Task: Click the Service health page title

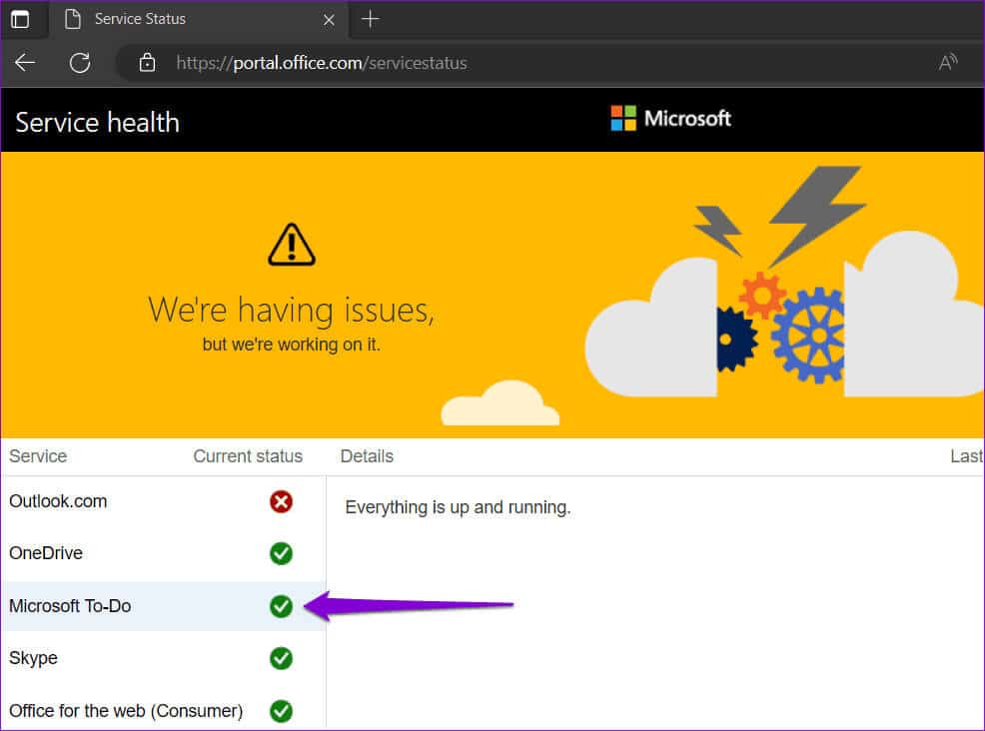Action: [x=97, y=123]
